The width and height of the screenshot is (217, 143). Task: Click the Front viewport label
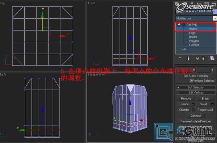click(x=92, y=3)
